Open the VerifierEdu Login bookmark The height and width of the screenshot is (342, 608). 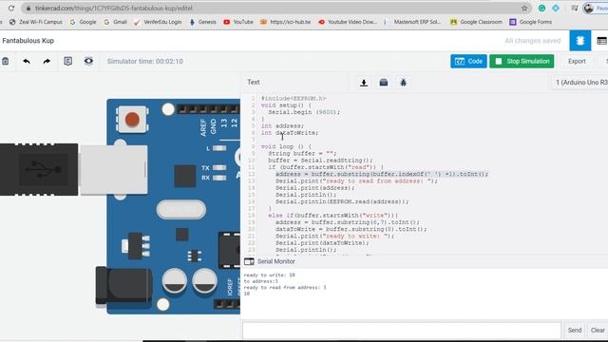tap(158, 22)
